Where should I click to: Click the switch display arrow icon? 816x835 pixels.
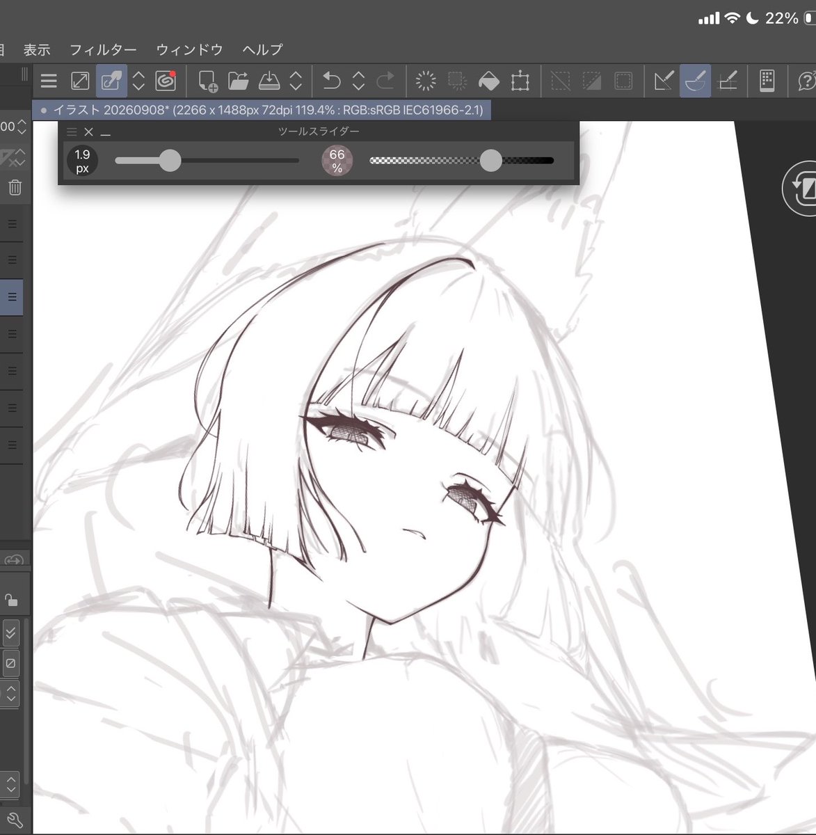point(80,81)
